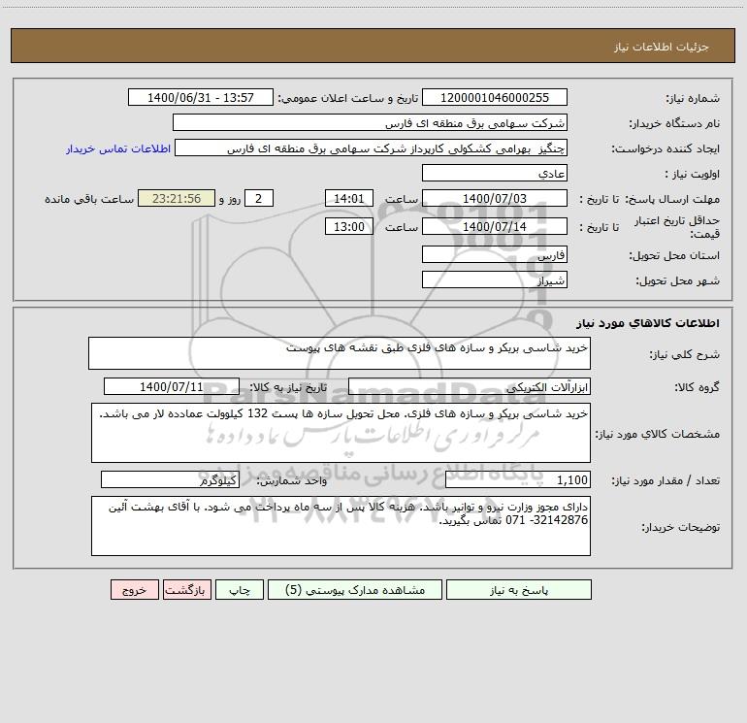Click the validity time field 13:00

pyautogui.click(x=348, y=226)
